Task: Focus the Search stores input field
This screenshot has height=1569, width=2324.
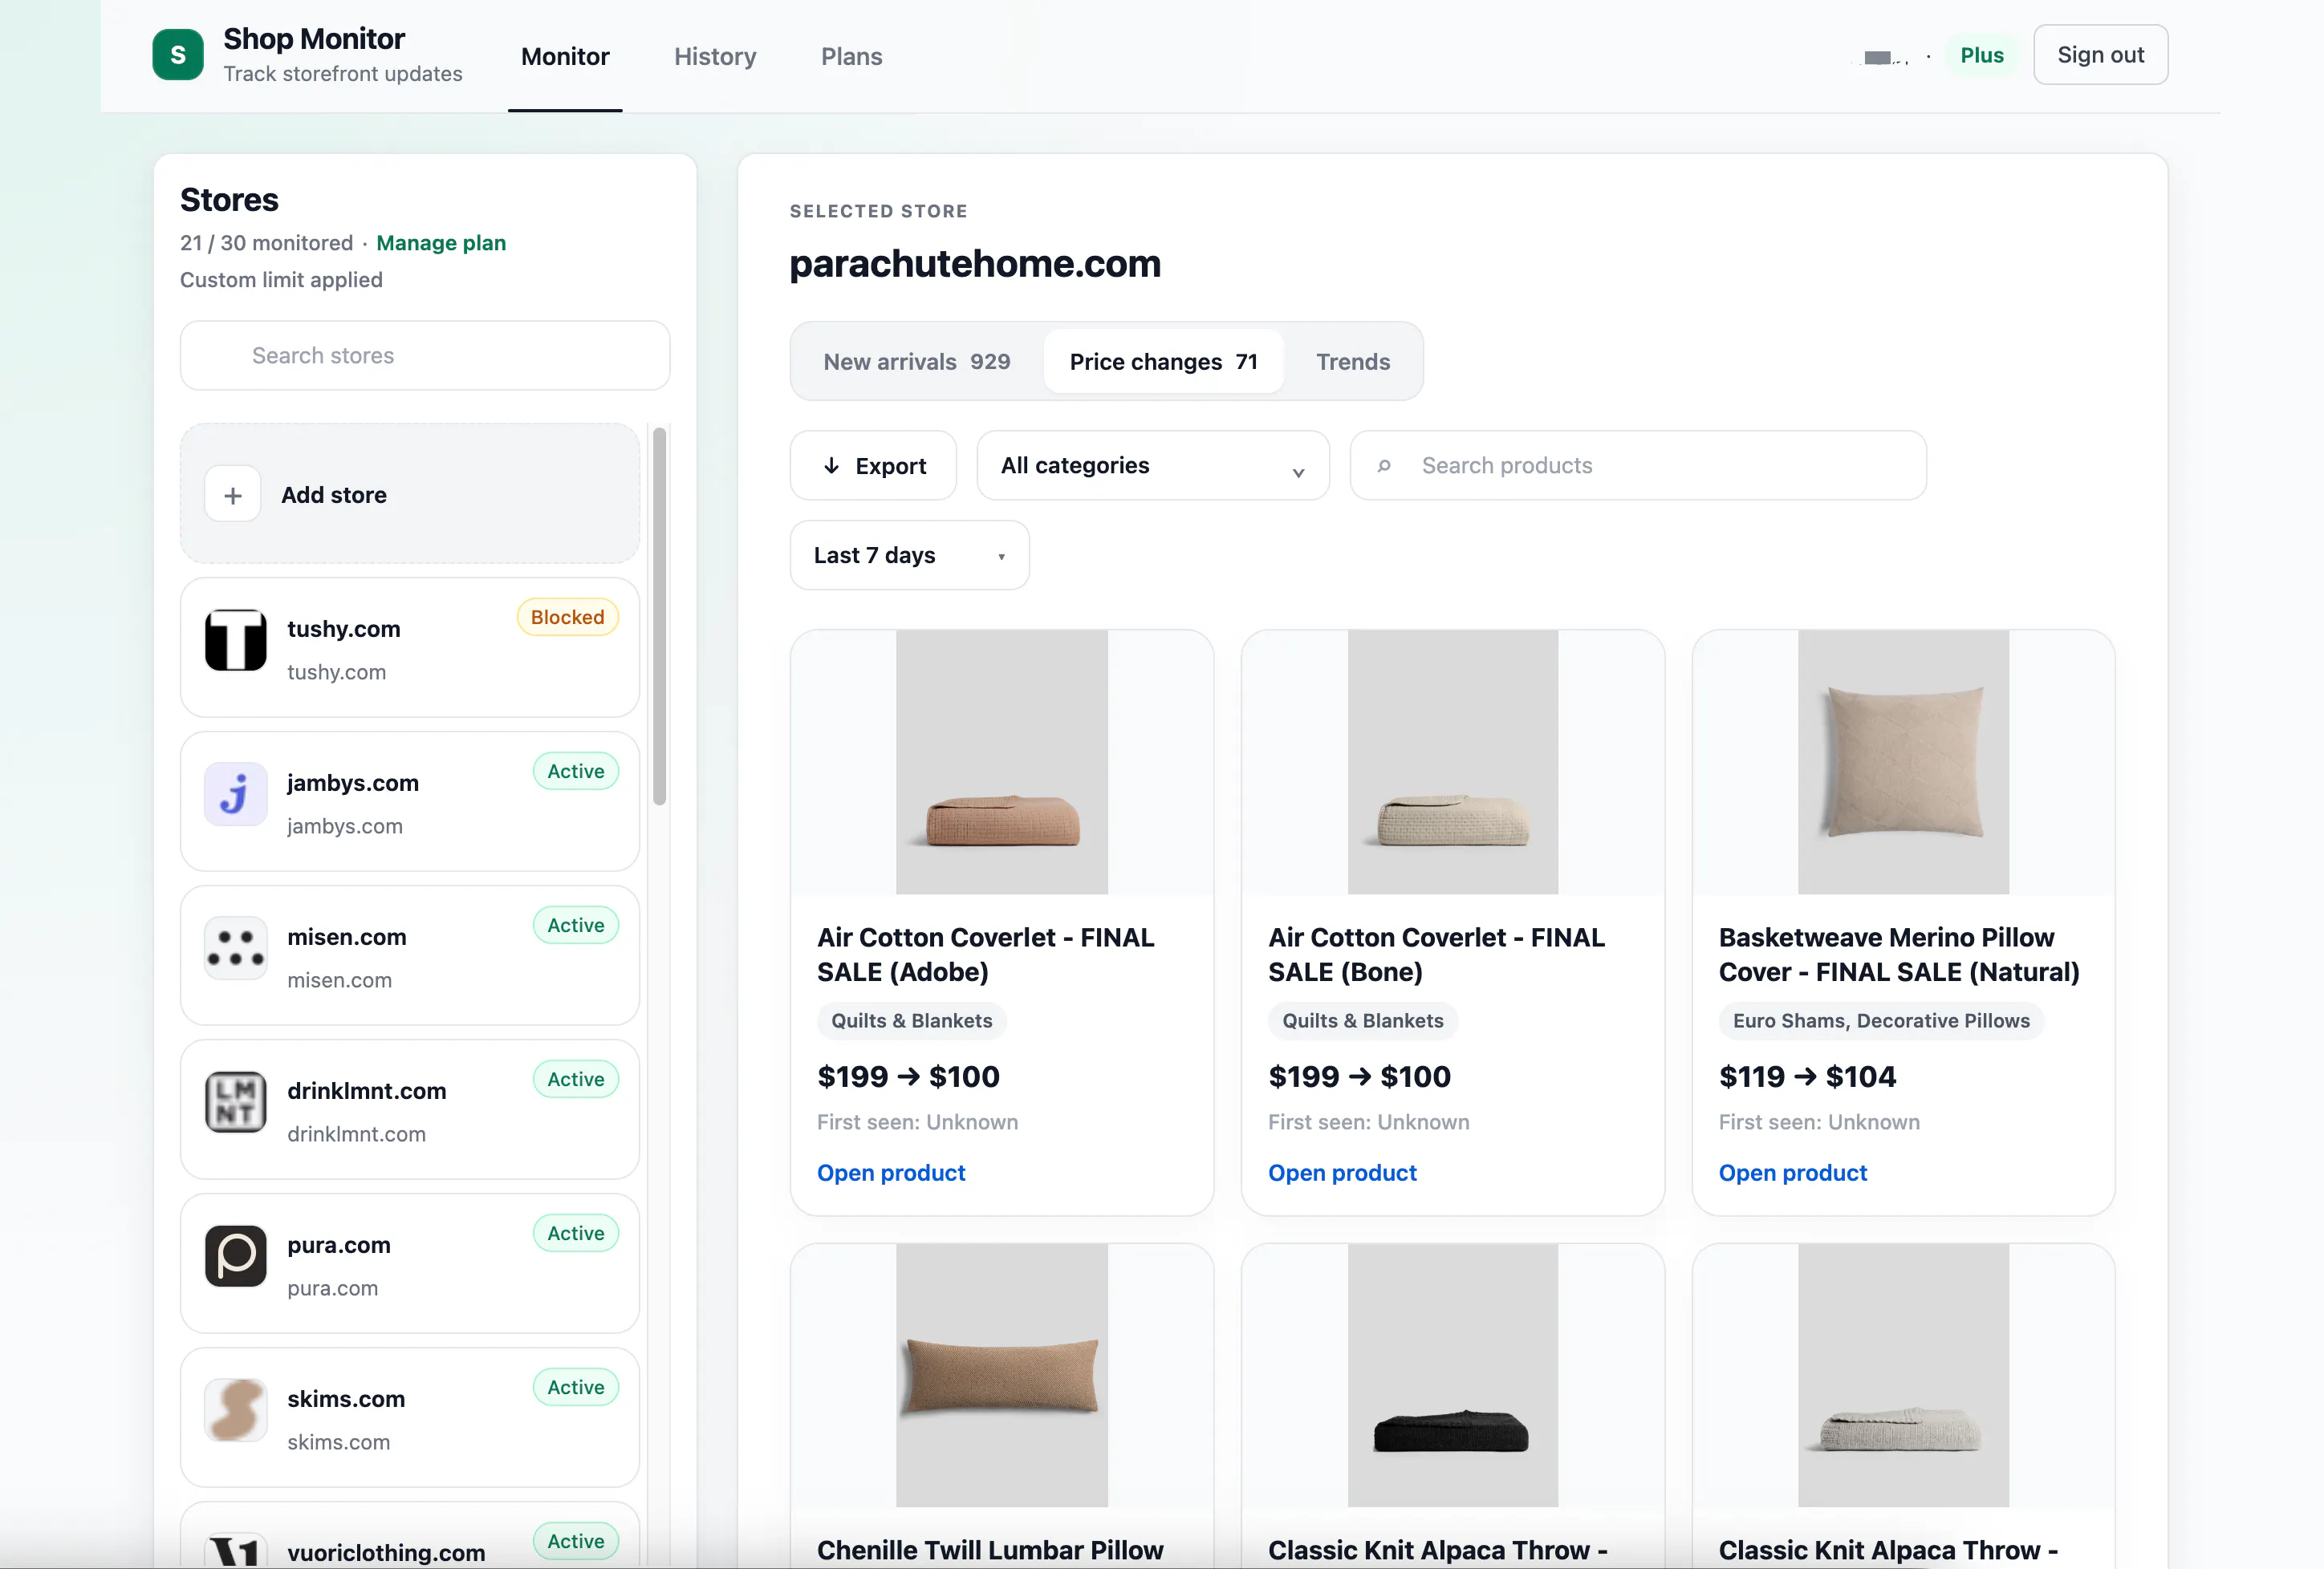Action: pyautogui.click(x=425, y=356)
